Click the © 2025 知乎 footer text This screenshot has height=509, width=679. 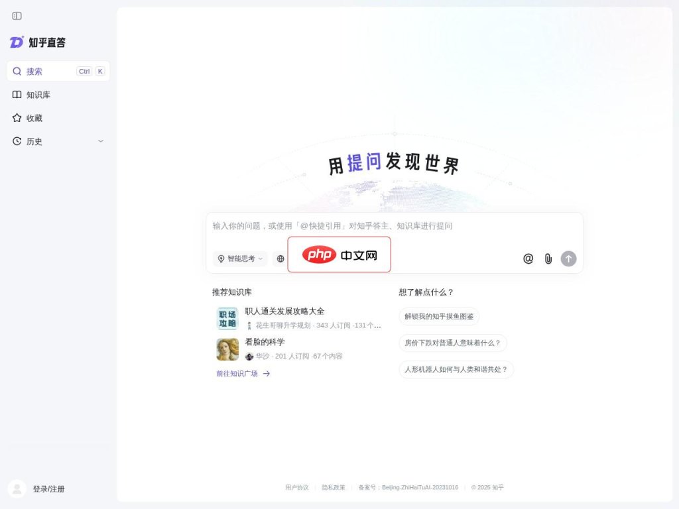(487, 487)
